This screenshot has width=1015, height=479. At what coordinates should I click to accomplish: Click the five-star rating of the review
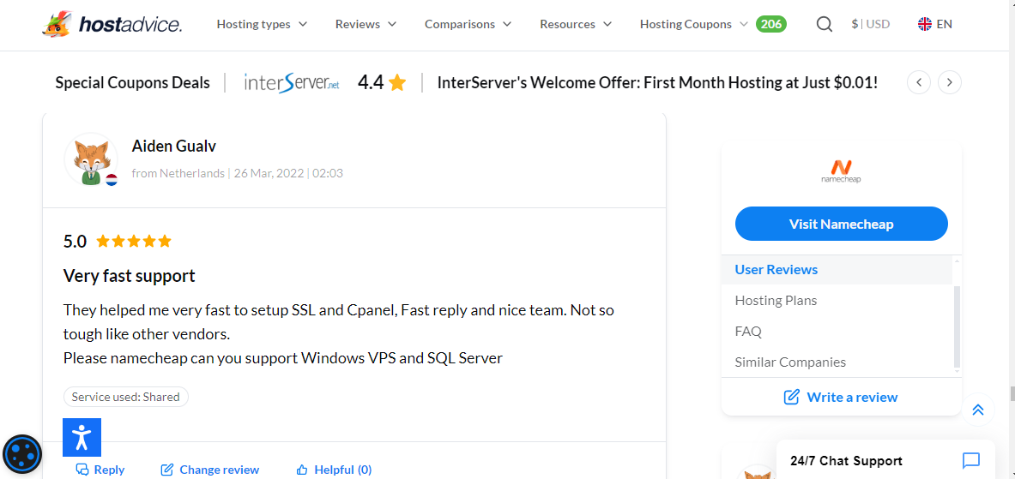pos(134,242)
